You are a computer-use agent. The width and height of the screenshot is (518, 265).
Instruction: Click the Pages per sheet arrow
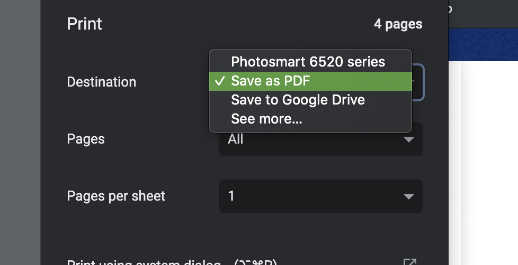409,197
